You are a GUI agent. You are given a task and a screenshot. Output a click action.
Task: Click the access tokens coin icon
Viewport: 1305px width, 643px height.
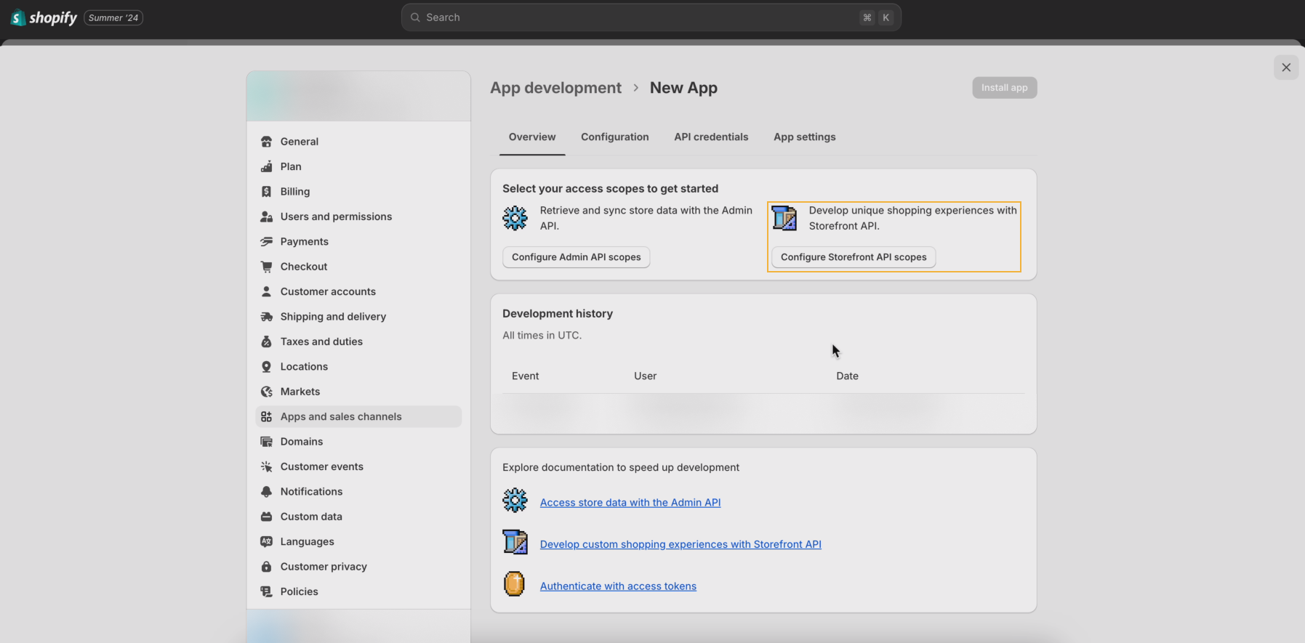coord(514,584)
